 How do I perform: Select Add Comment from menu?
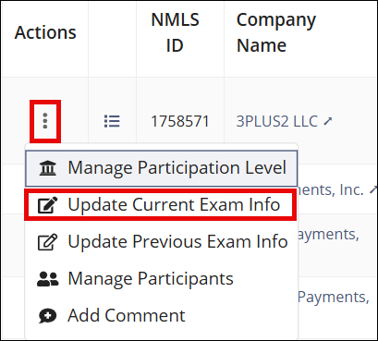(x=161, y=316)
